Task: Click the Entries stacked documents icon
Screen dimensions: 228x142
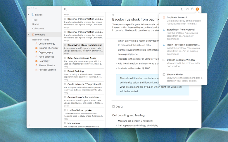Action: click(33, 15)
